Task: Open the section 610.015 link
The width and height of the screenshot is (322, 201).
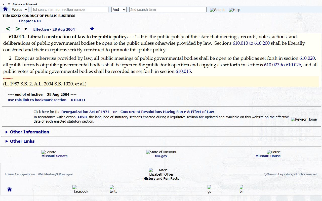Action: tap(183, 71)
